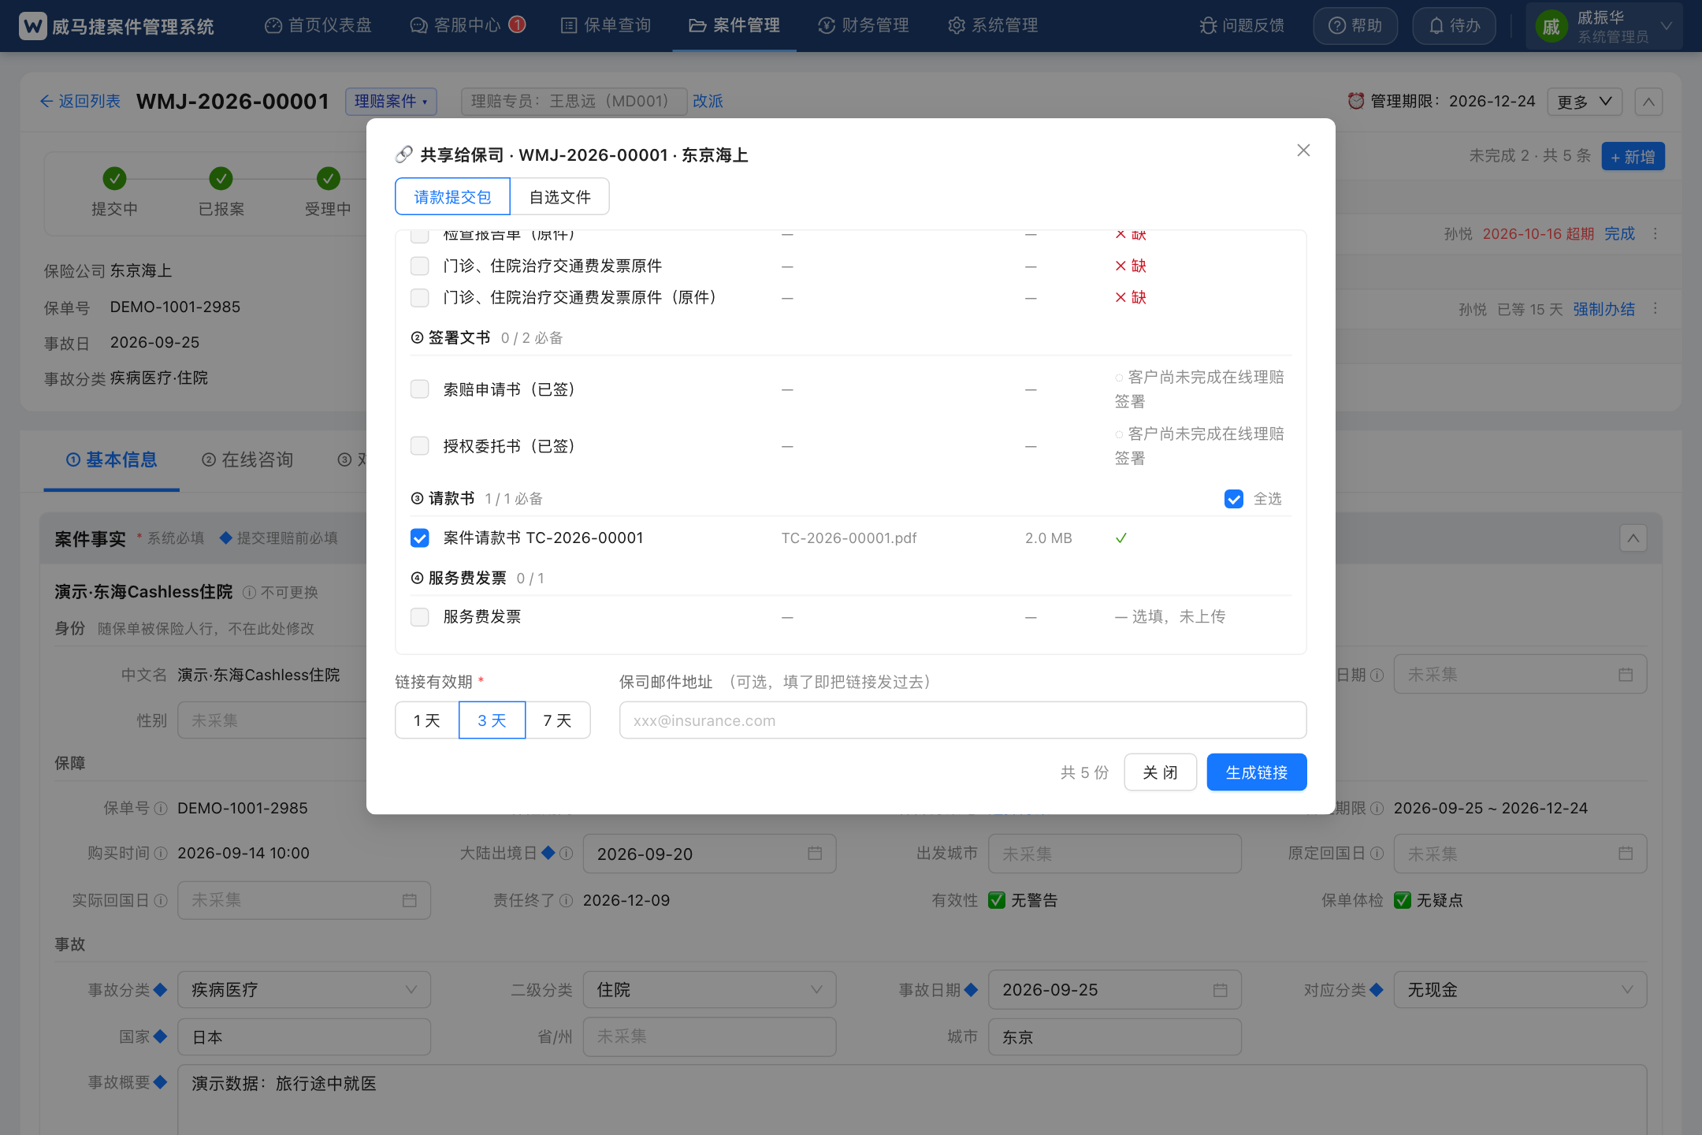
Task: Click calendar icon in 事故日期 field
Action: point(1220,990)
